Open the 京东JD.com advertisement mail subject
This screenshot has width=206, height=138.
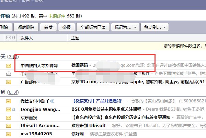click(x=139, y=82)
